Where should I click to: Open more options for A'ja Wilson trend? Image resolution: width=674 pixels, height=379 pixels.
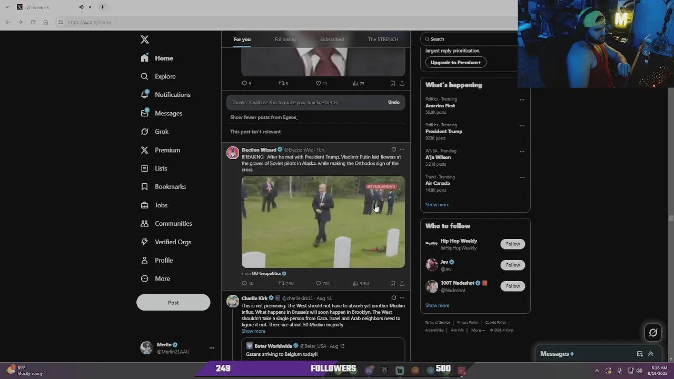point(522,152)
